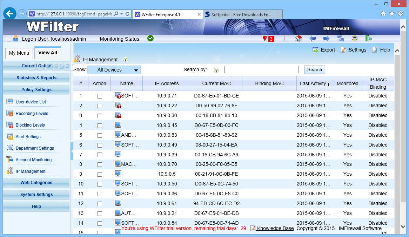This screenshot has height=237, width=409.
Task: Open Recording Levels in the sidebar
Action: [32, 114]
